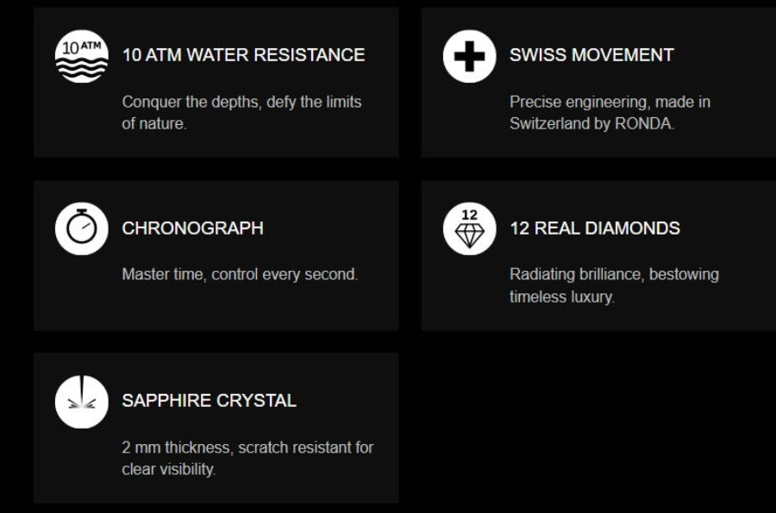Click the 'Conquer the depths' description text
The width and height of the screenshot is (776, 513).
(x=241, y=102)
